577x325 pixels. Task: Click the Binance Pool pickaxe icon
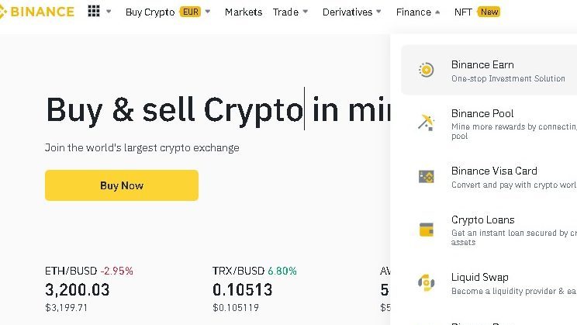click(426, 122)
